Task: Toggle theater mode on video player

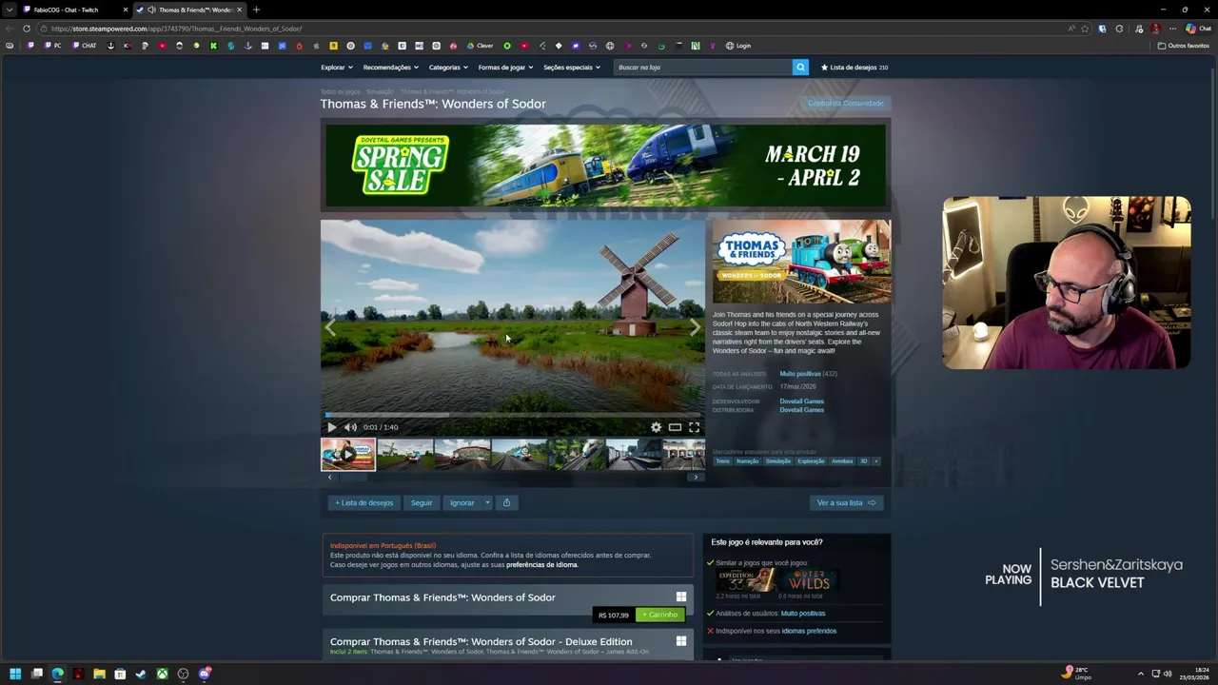Action: [x=675, y=427]
